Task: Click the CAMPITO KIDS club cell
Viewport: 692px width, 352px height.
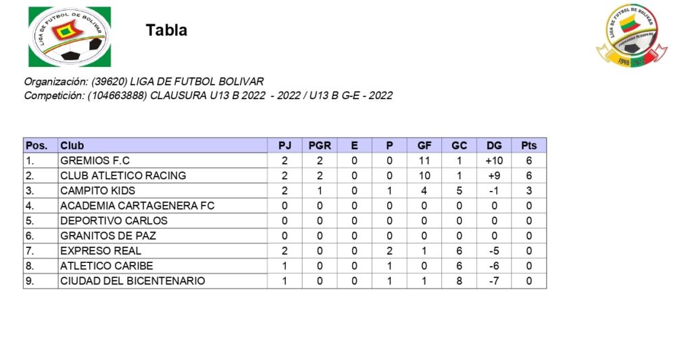Action: point(97,191)
